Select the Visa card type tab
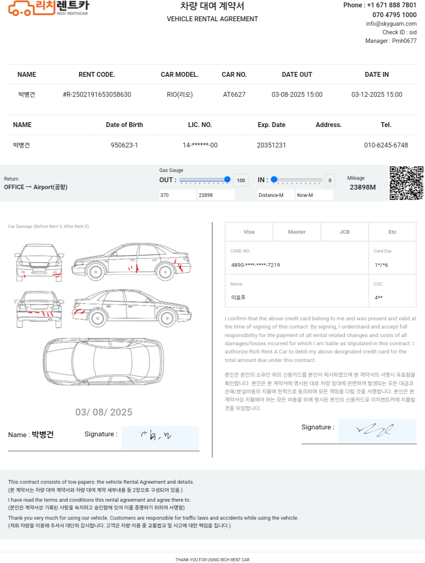 point(249,232)
